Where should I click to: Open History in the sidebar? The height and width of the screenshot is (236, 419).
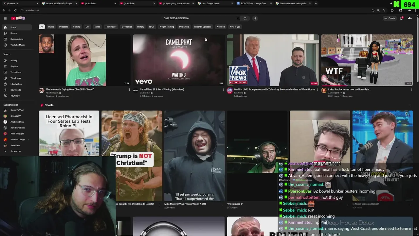pos(14,60)
